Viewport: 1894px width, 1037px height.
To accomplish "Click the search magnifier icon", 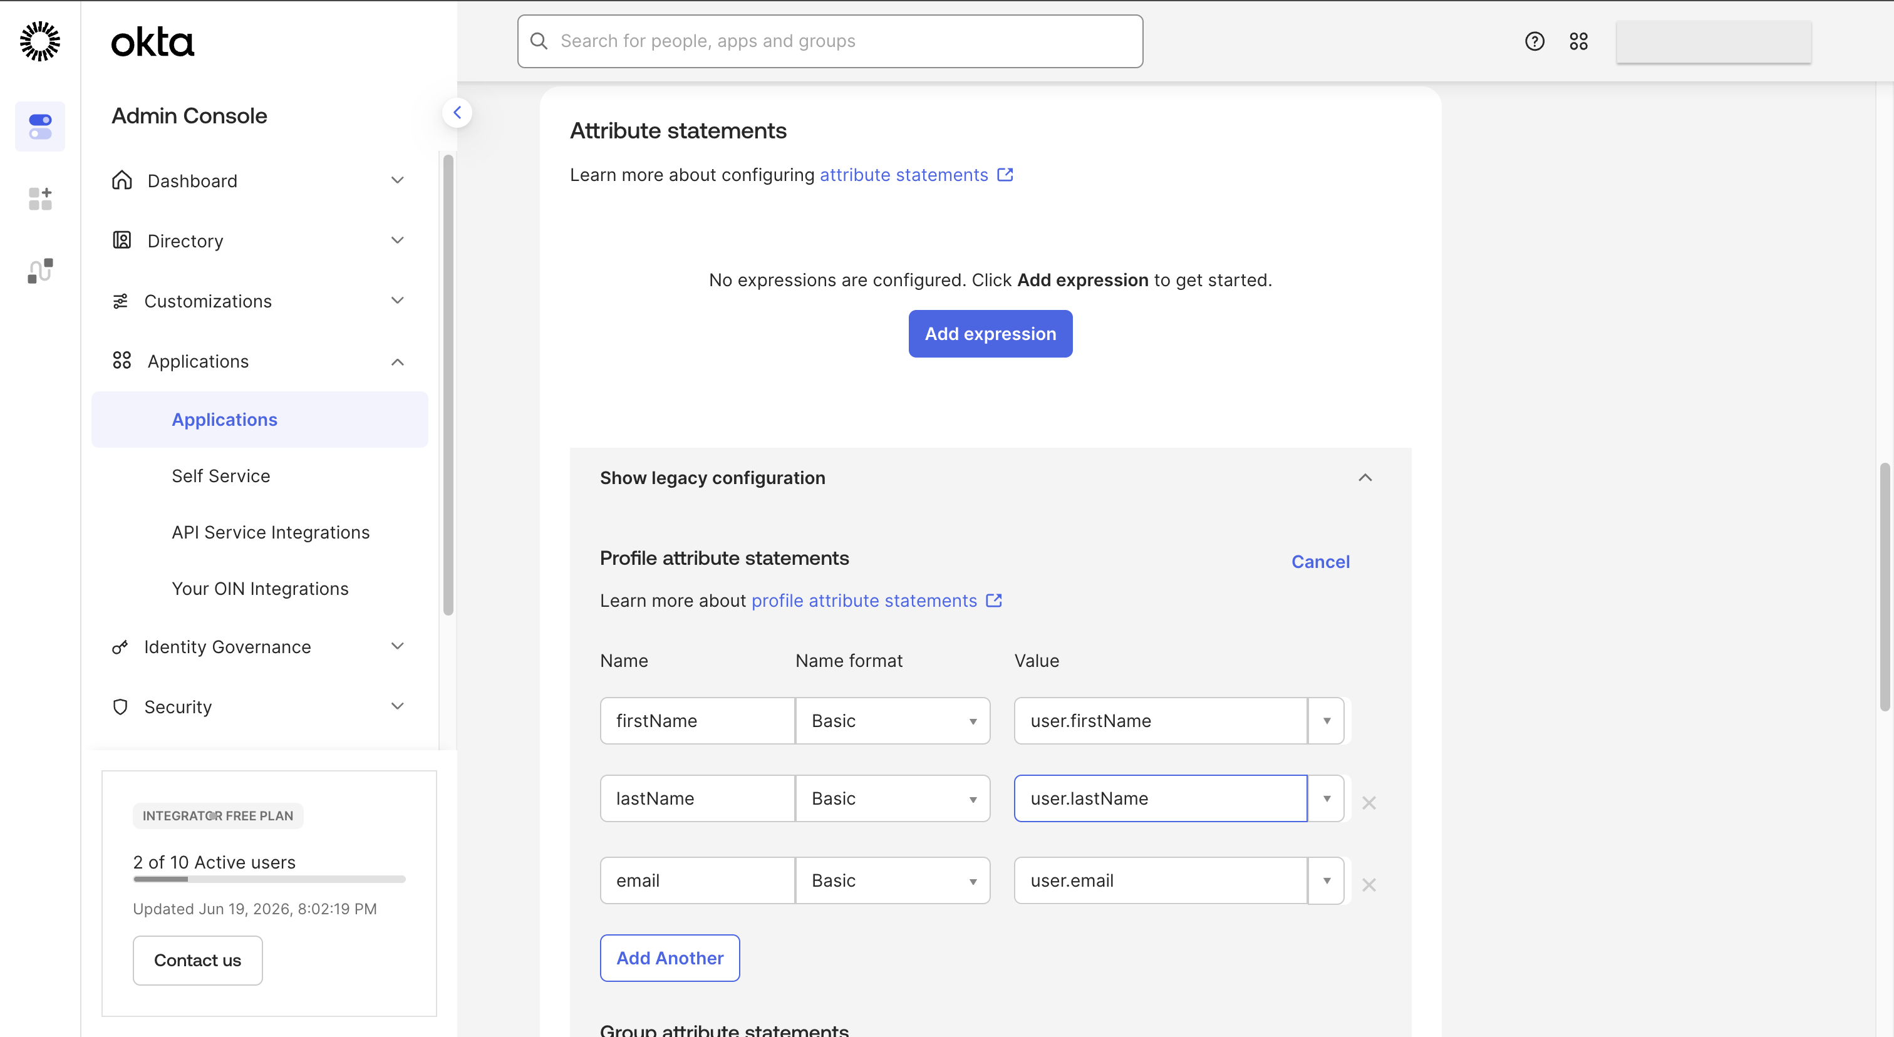I will [x=539, y=41].
